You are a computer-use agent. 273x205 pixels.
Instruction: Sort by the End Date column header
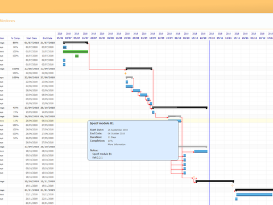click(x=47, y=38)
